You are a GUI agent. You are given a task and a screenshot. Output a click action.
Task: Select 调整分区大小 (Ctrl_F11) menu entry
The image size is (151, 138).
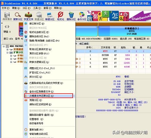[49, 68]
